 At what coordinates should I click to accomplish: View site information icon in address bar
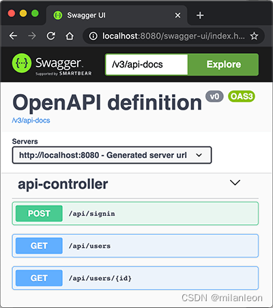[x=93, y=36]
